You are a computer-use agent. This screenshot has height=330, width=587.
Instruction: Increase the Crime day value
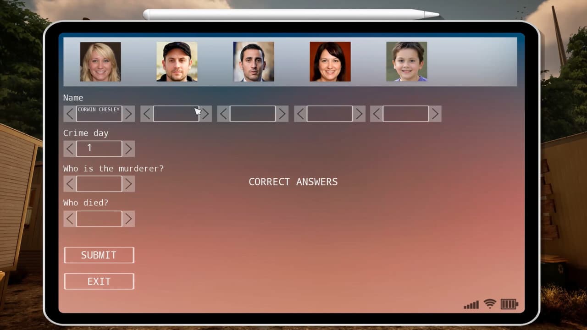pos(129,148)
